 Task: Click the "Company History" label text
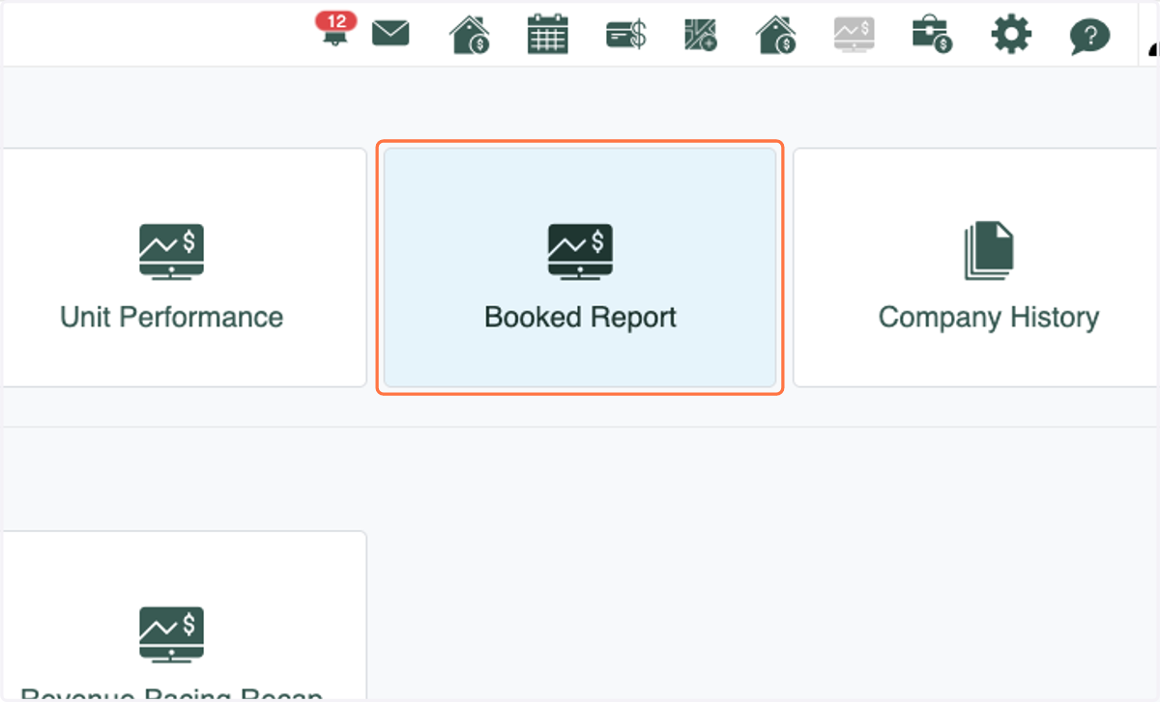[989, 317]
